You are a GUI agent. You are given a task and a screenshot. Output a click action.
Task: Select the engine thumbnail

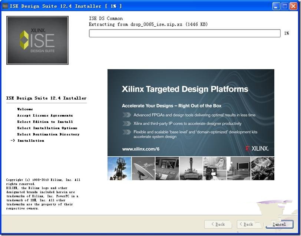pos(262,169)
